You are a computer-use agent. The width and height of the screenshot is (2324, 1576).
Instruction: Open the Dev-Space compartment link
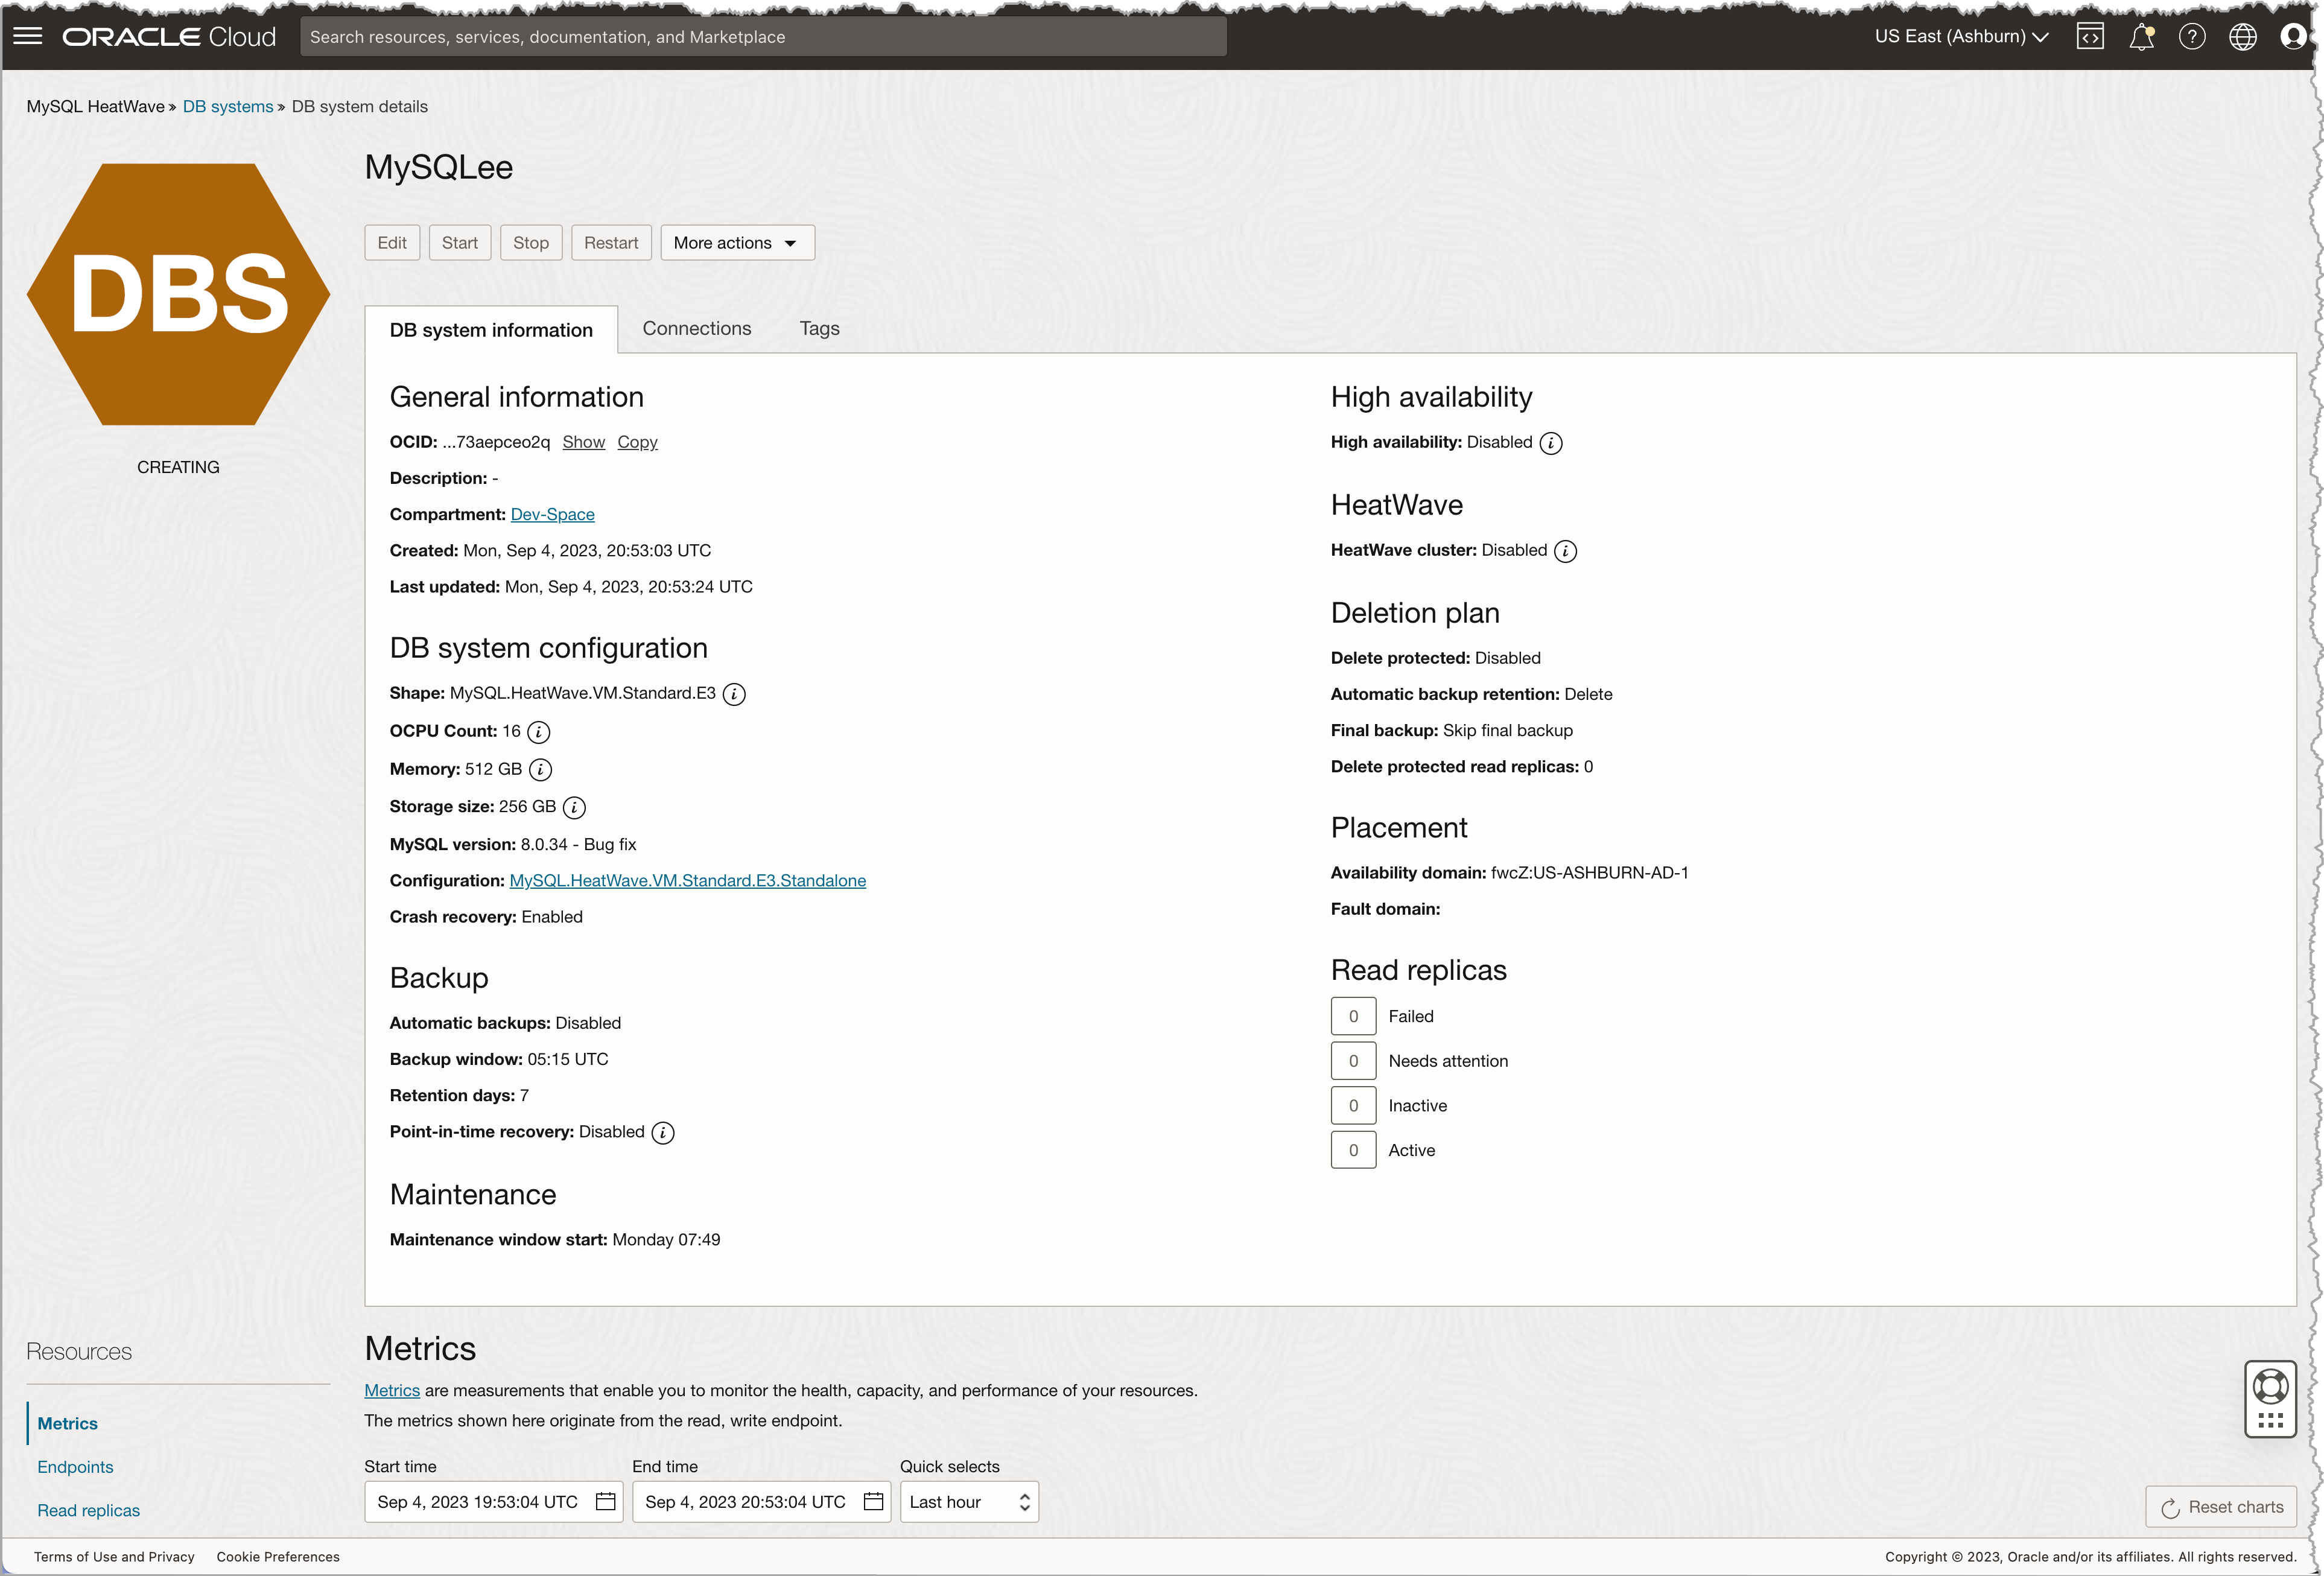coord(552,514)
